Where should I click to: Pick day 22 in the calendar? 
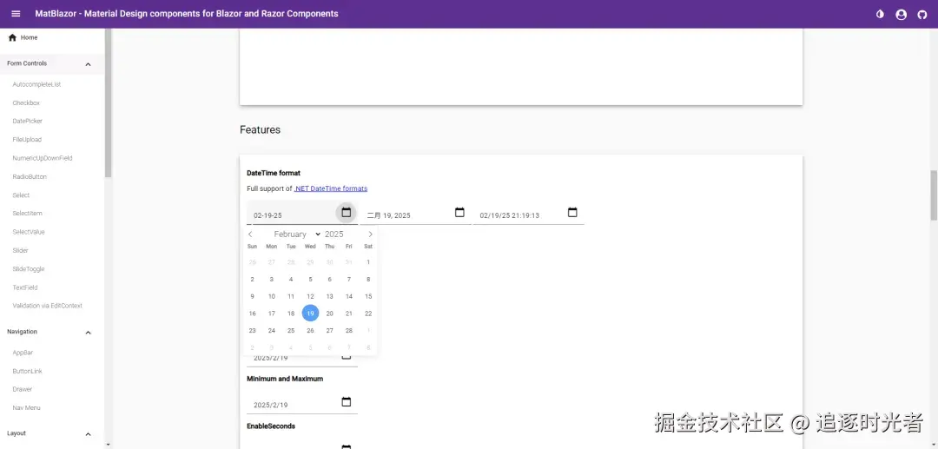pos(368,314)
